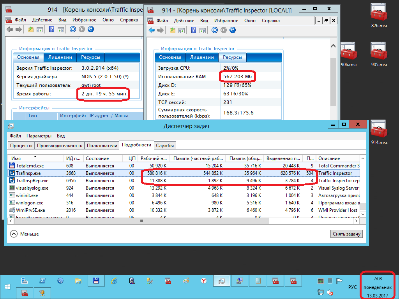The width and height of the screenshot is (399, 299).
Task: Sort by the Состояние column header
Action: point(103,158)
